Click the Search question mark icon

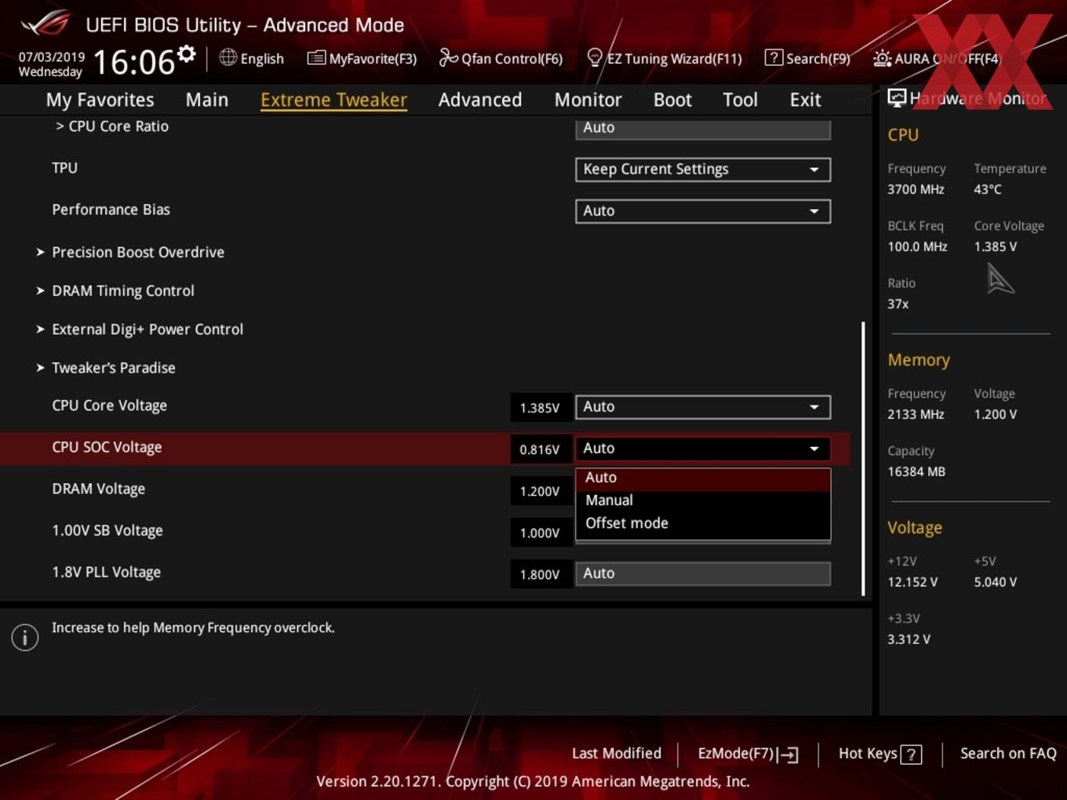pyautogui.click(x=774, y=57)
